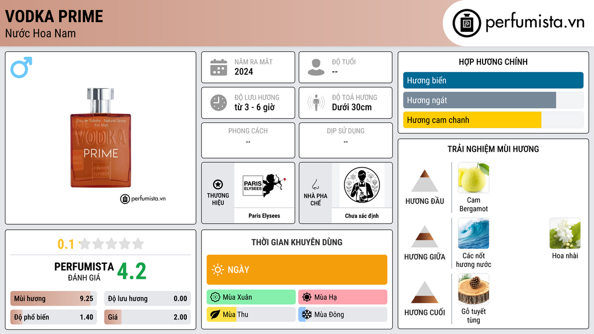Screen dimensions: 594x334
Task: Click the Paris Elysees brand name label
Action: tap(264, 216)
